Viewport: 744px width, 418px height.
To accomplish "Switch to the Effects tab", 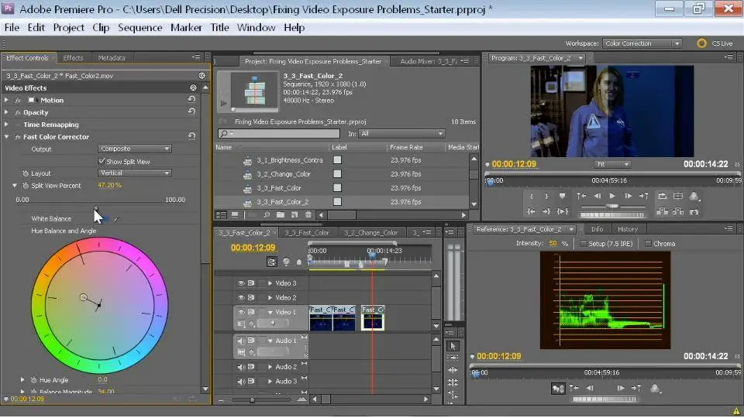I will 73,58.
